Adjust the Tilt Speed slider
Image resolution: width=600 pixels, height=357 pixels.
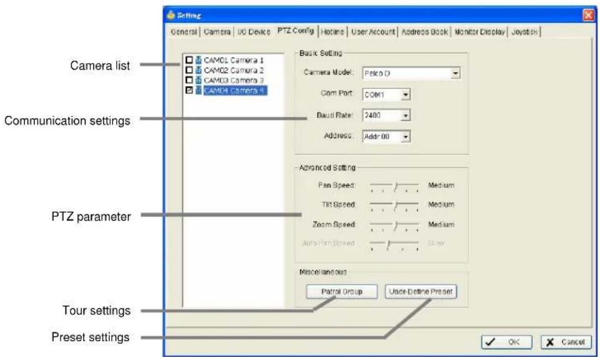[394, 206]
